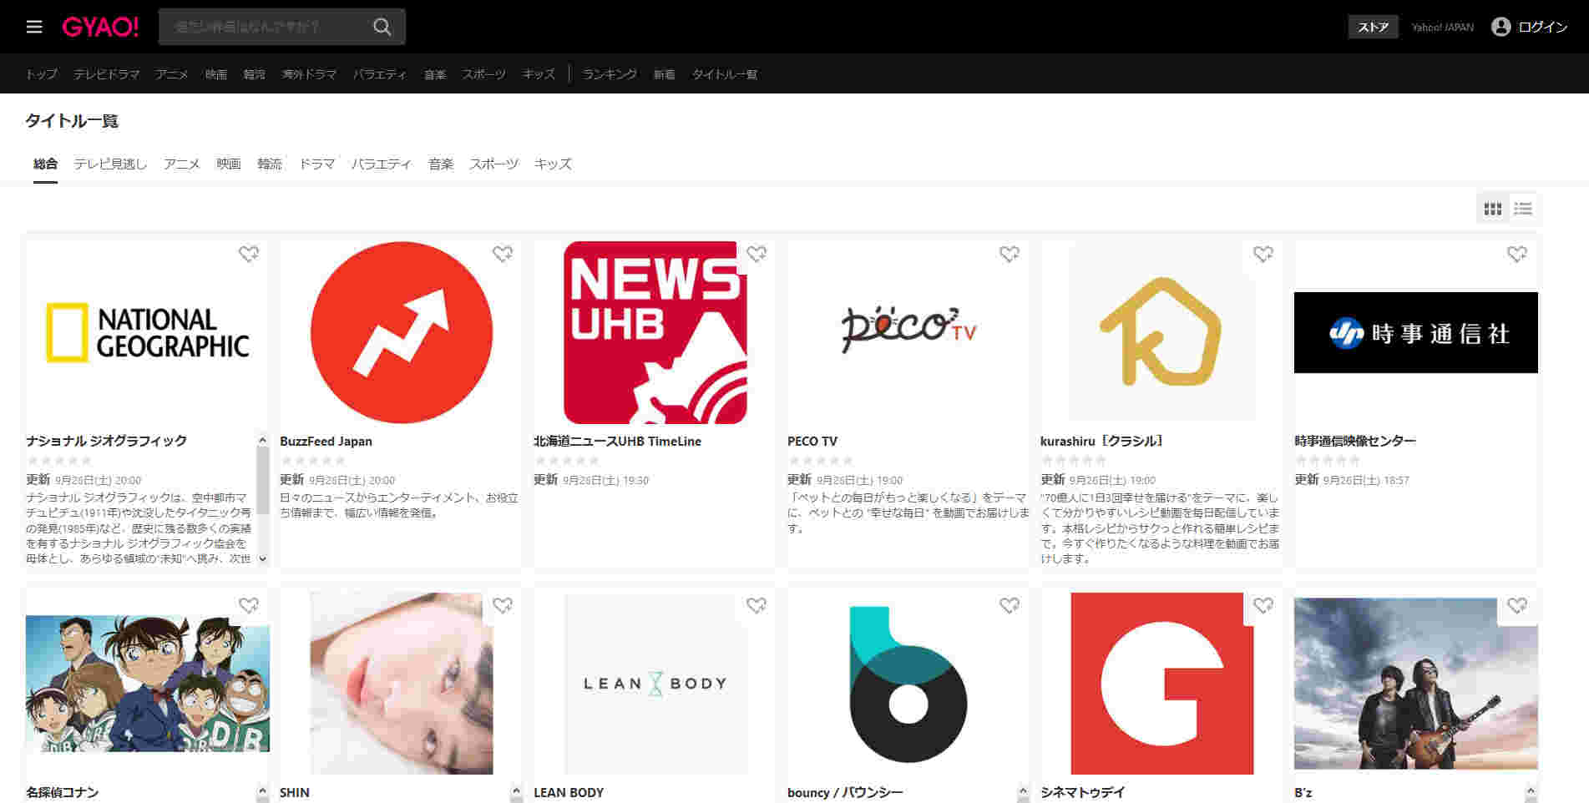Go to トップ in navigation
This screenshot has height=803, width=1589.
(41, 74)
